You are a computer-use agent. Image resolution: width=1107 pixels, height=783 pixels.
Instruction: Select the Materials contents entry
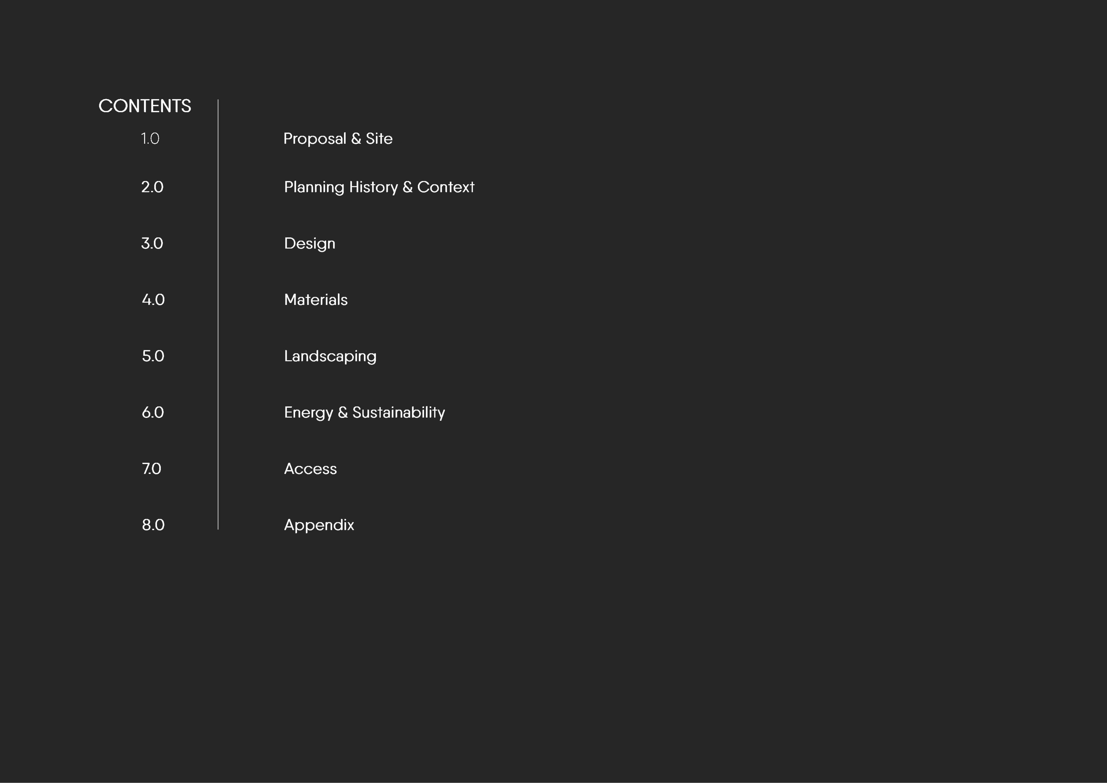pyautogui.click(x=316, y=300)
